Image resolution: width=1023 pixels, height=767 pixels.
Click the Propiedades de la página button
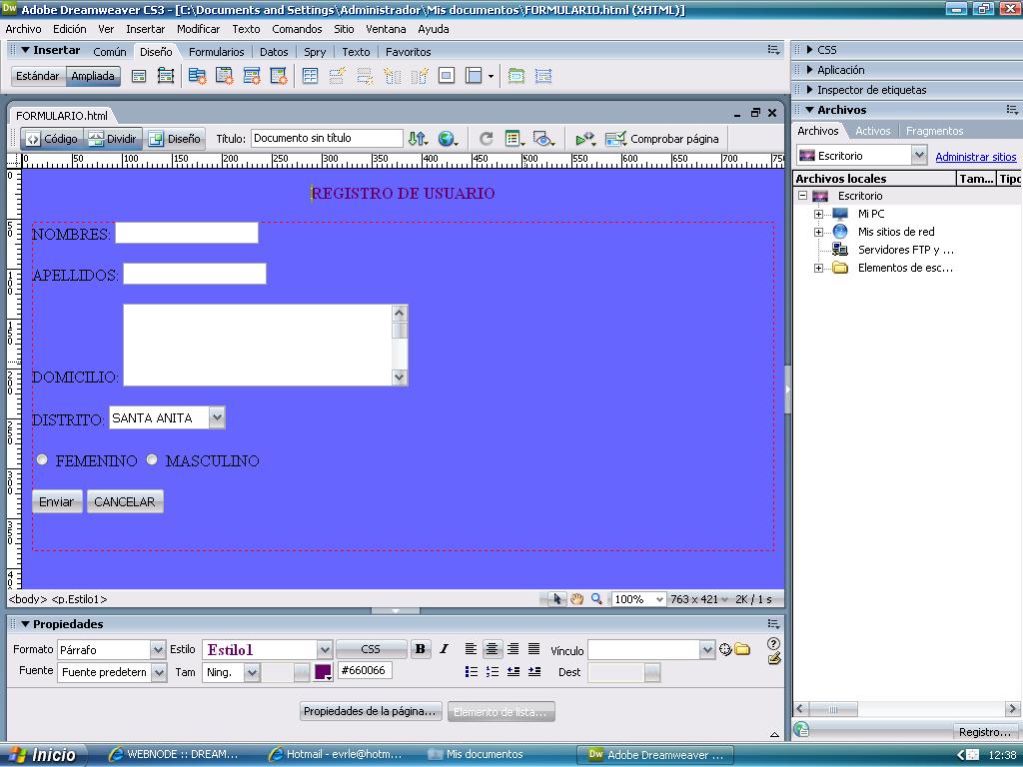point(371,712)
